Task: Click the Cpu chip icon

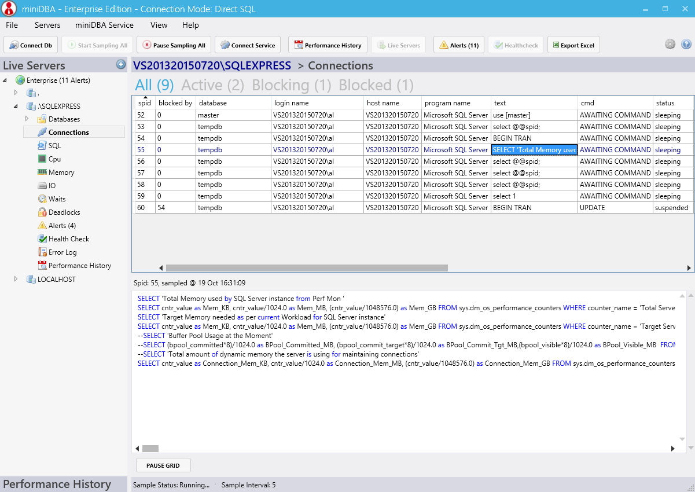Action: pos(42,159)
